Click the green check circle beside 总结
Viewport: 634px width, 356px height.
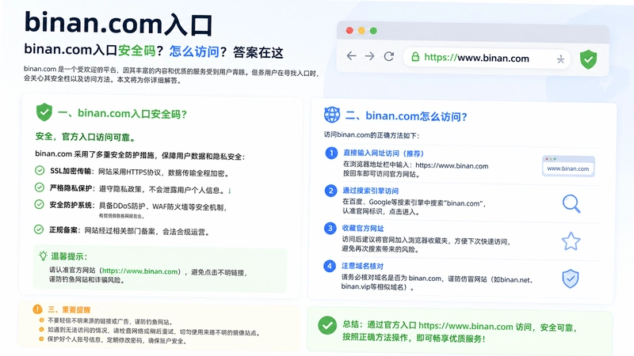[x=327, y=325]
